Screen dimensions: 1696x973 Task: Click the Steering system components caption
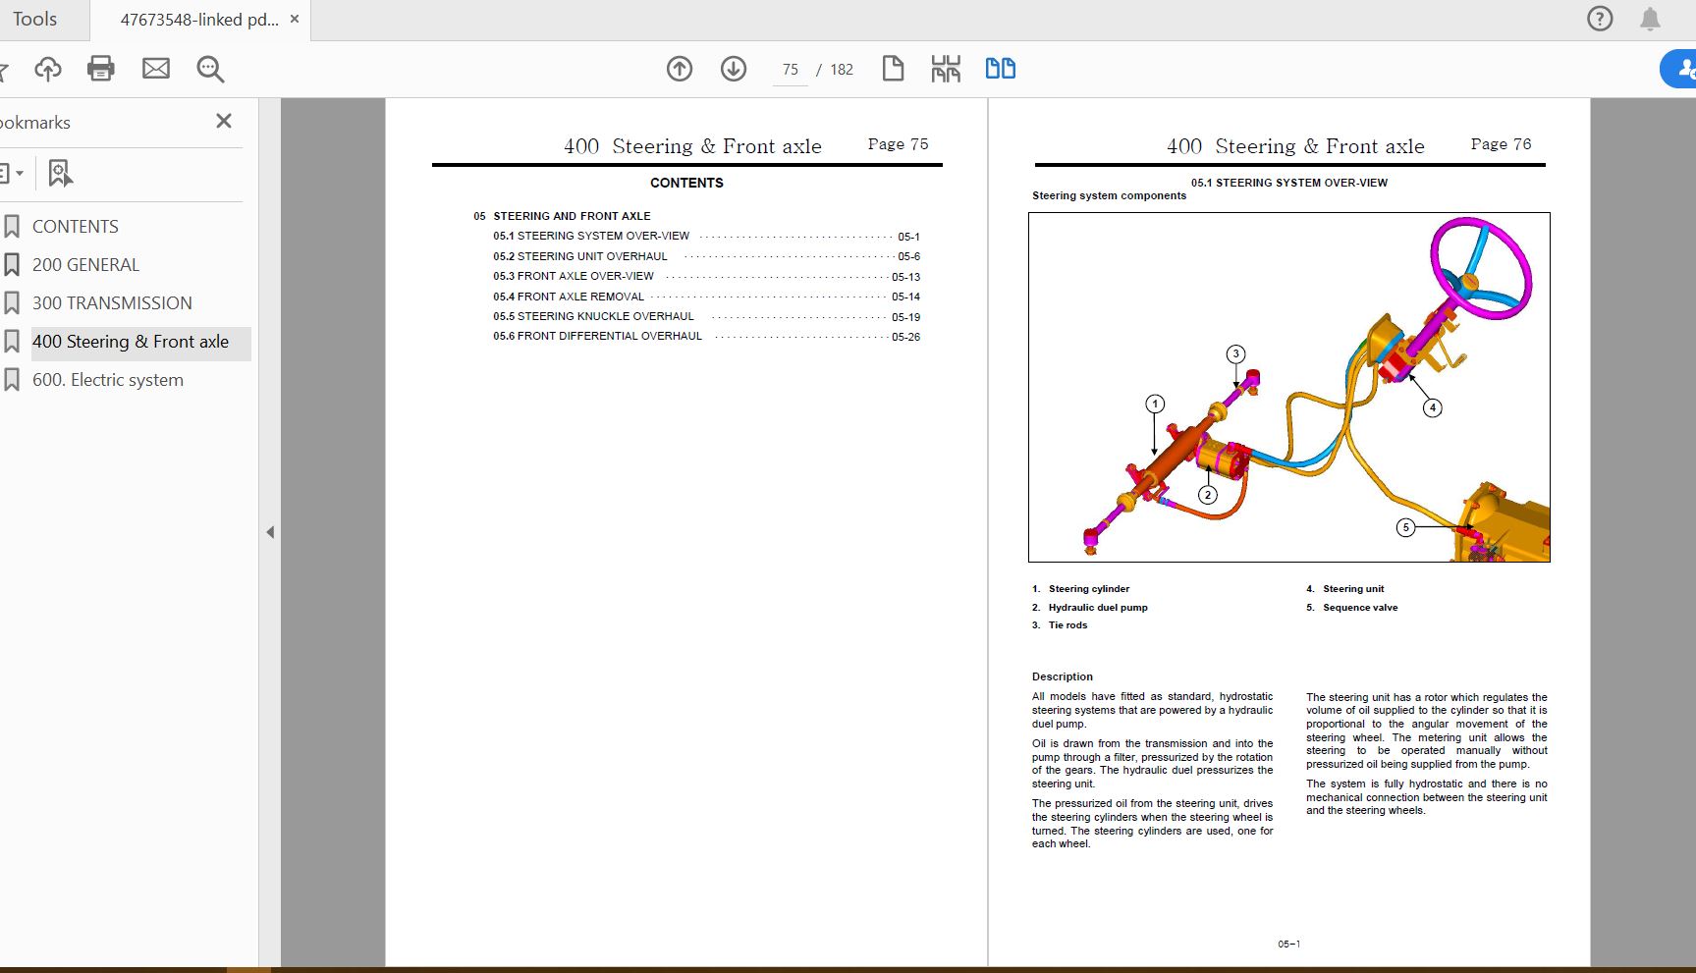coord(1109,196)
